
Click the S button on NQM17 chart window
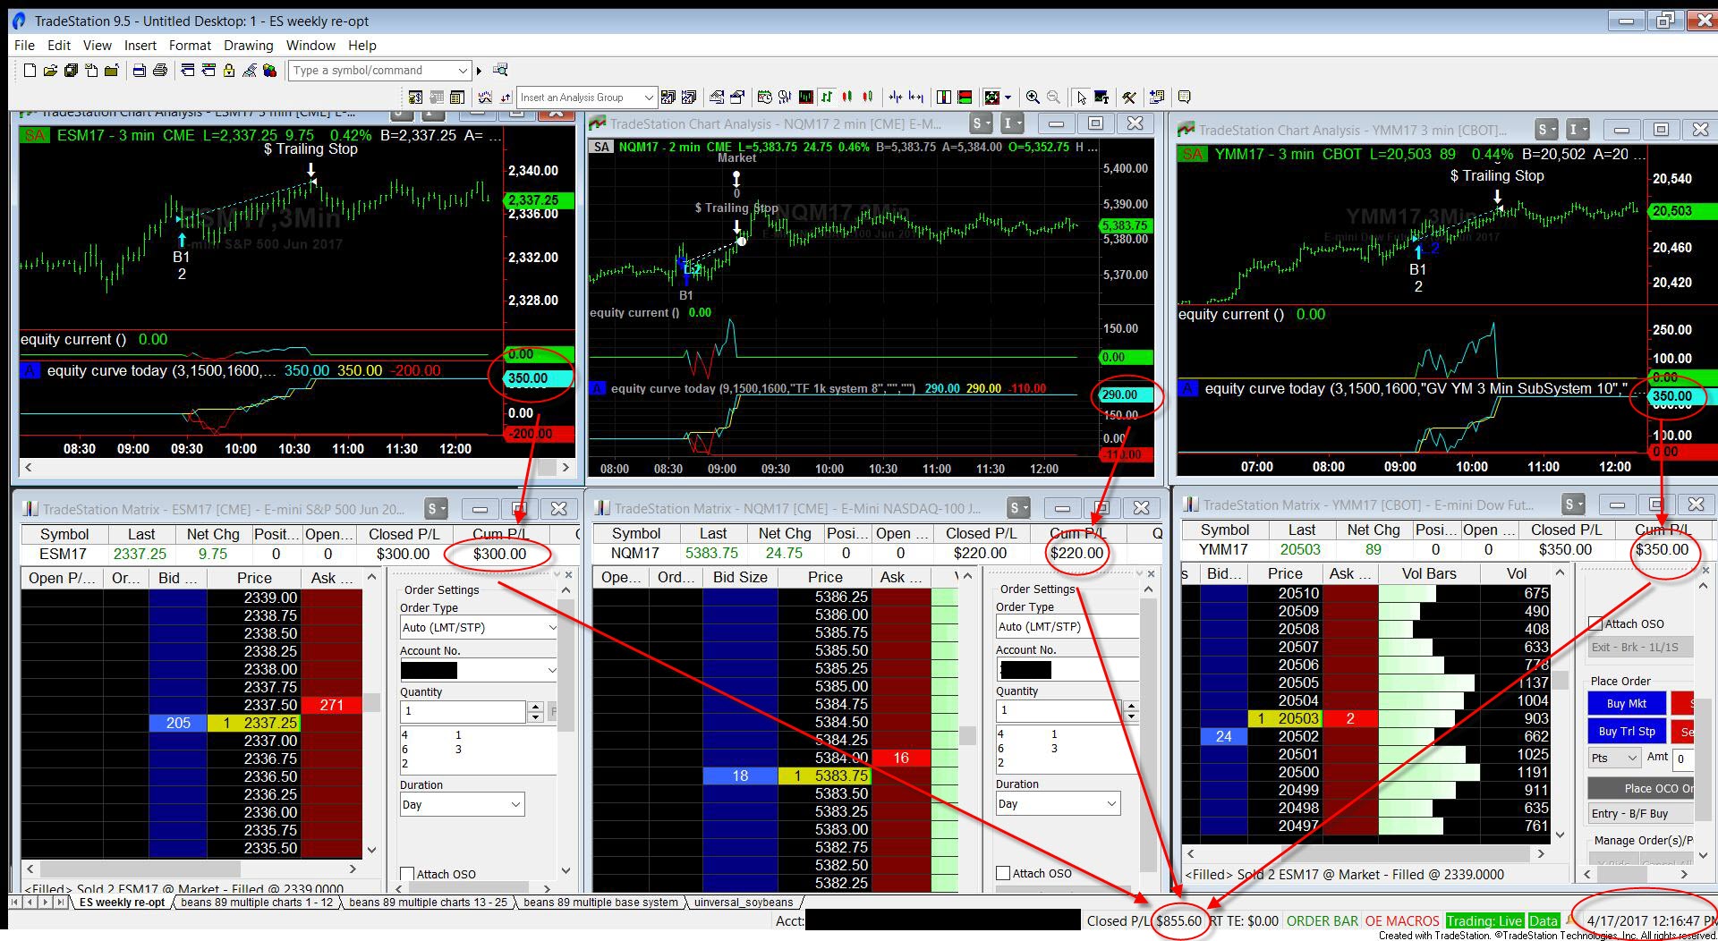click(980, 123)
